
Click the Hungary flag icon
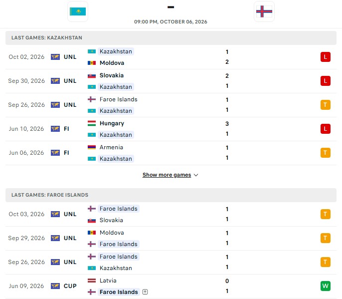92,123
